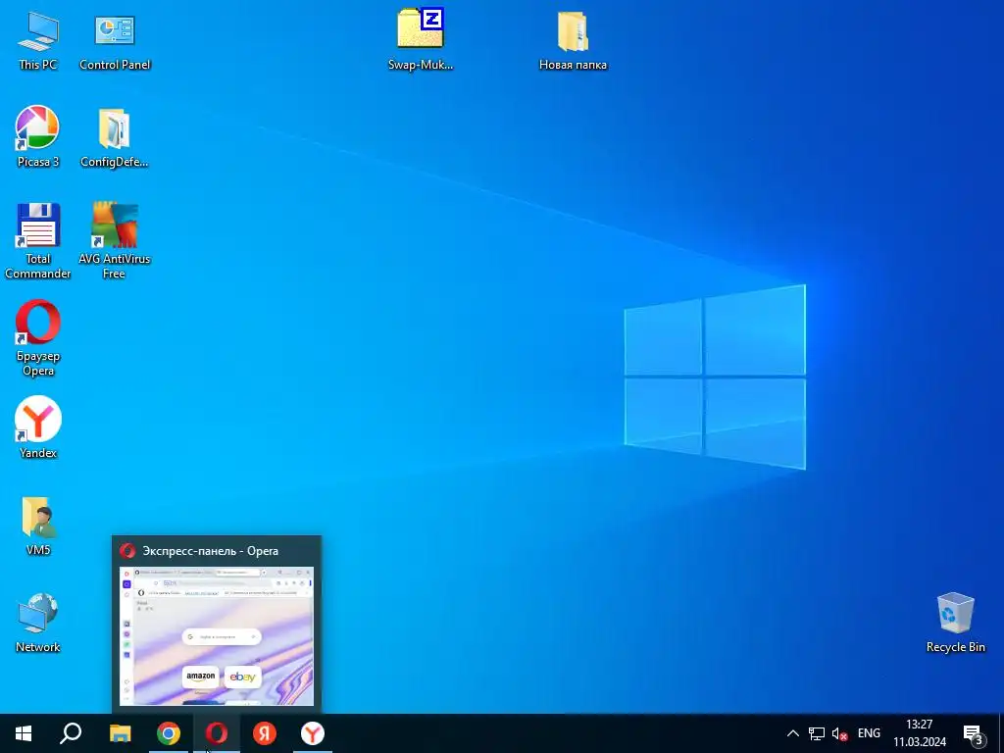Image resolution: width=1004 pixels, height=753 pixels.
Task: Switch to Google Chrome in taskbar
Action: pyautogui.click(x=169, y=733)
